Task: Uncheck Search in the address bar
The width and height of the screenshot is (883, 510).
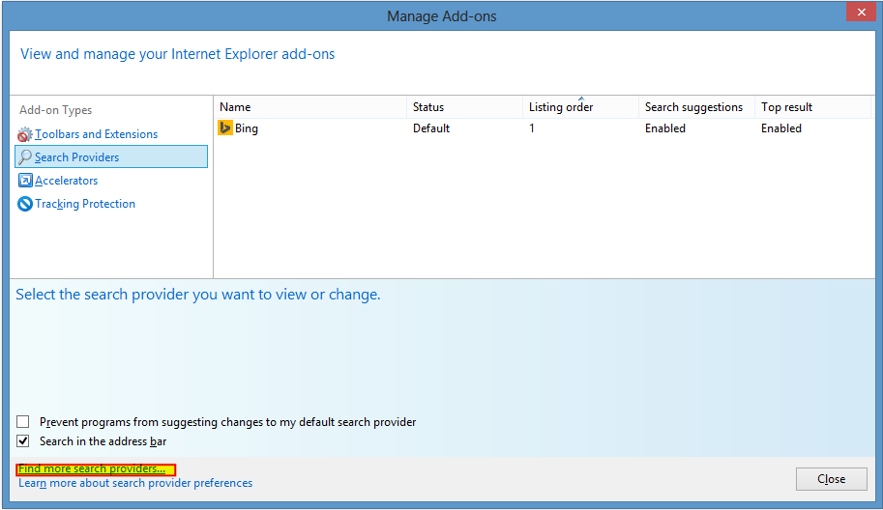Action: click(x=23, y=440)
